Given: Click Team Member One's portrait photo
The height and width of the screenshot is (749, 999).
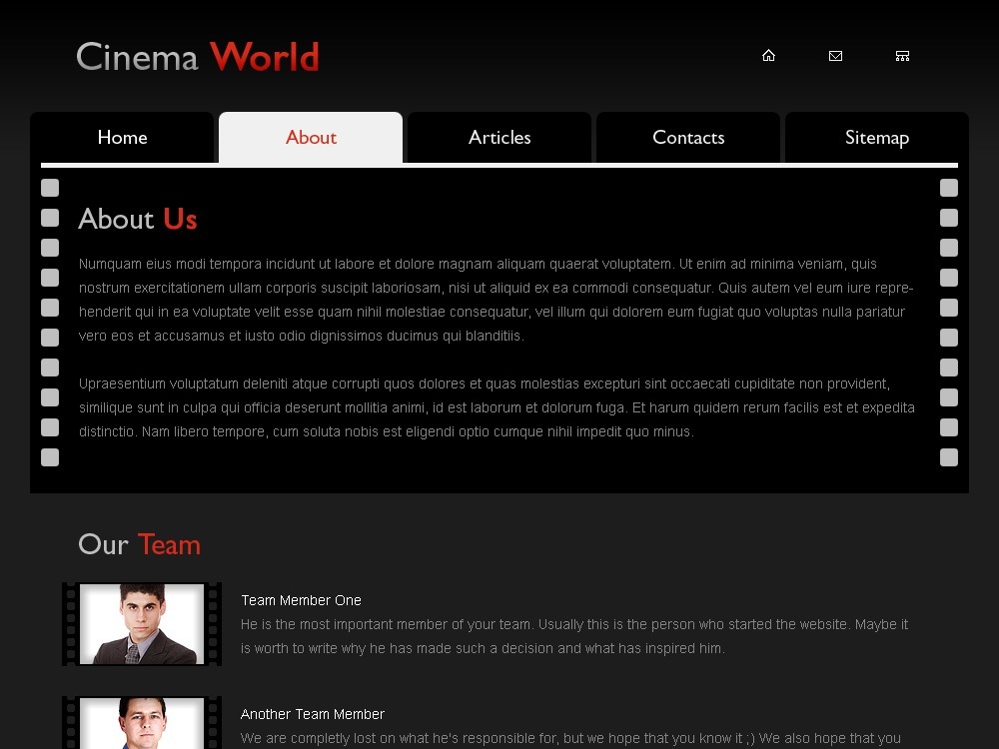Looking at the screenshot, I should (x=141, y=622).
